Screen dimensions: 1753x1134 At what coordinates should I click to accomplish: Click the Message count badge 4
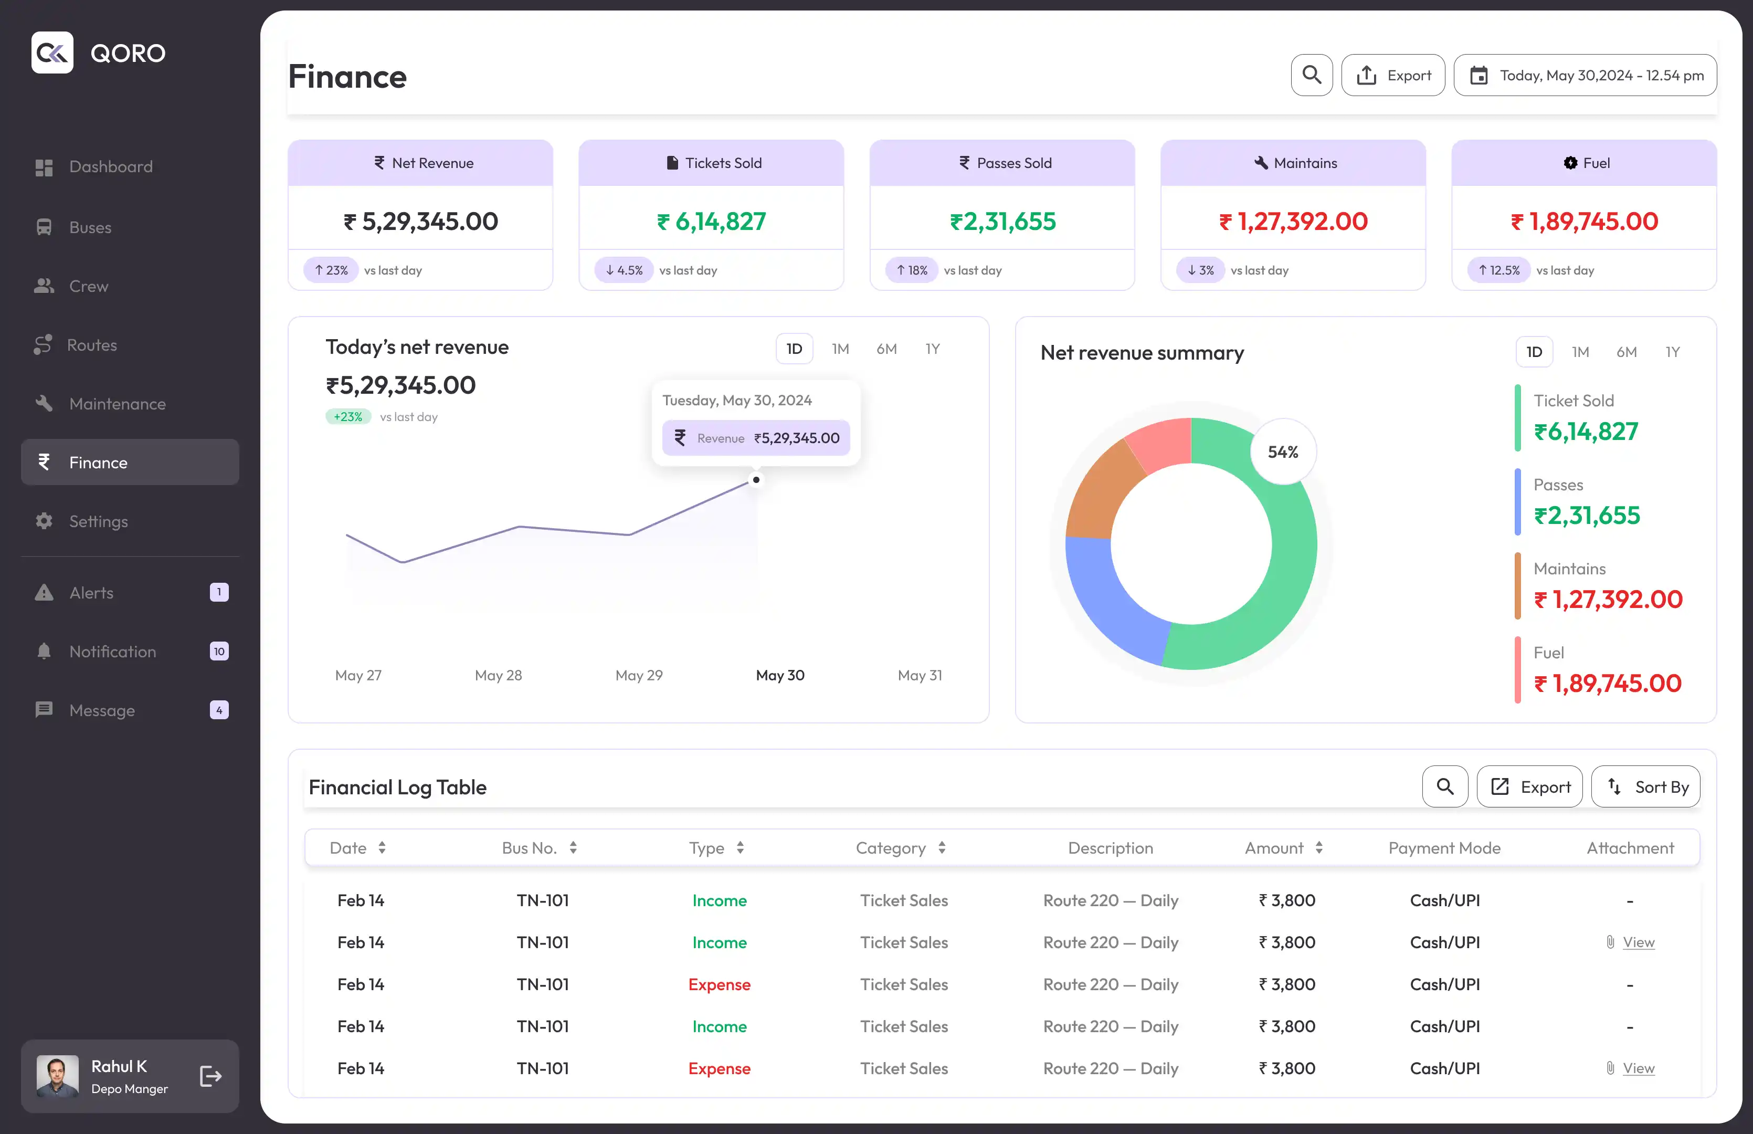(219, 710)
